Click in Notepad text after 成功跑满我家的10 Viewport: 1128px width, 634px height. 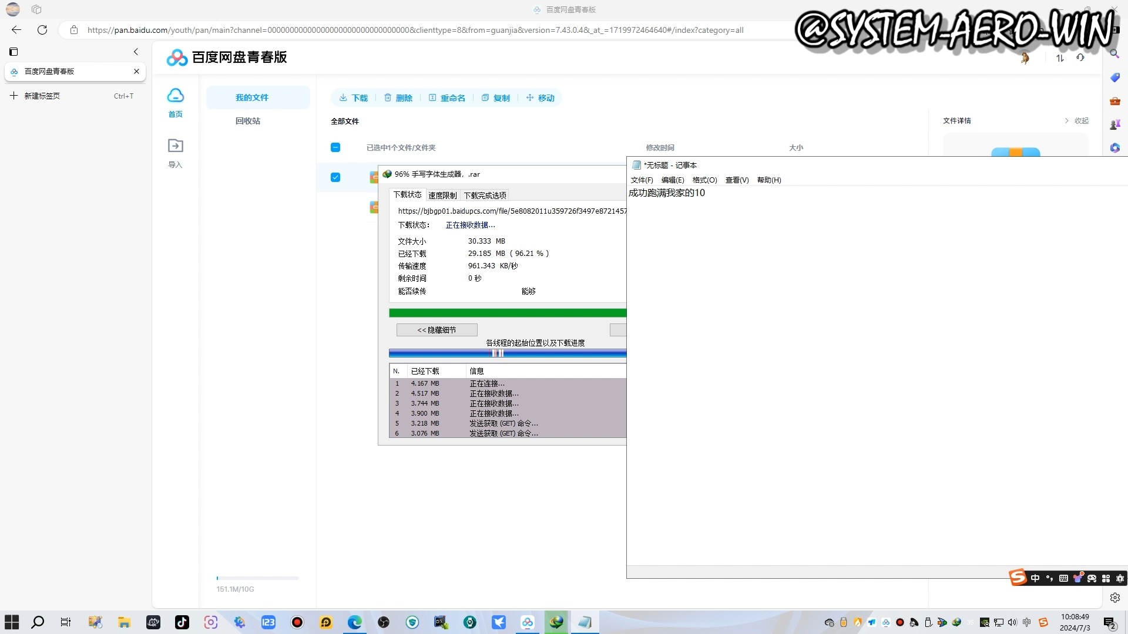coord(707,193)
